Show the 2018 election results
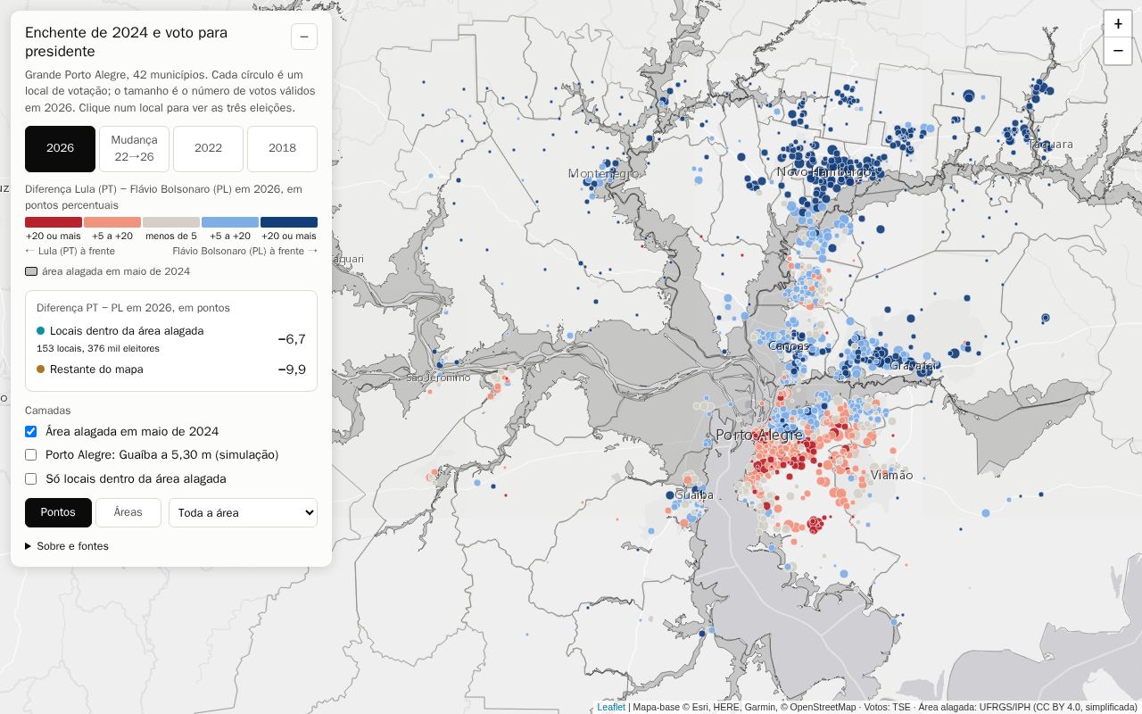The width and height of the screenshot is (1142, 714). (282, 148)
